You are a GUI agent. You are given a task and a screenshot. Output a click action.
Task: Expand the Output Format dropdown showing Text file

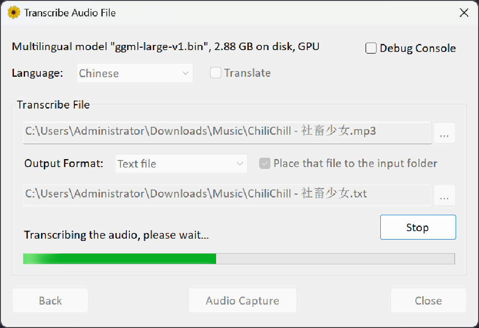click(181, 164)
